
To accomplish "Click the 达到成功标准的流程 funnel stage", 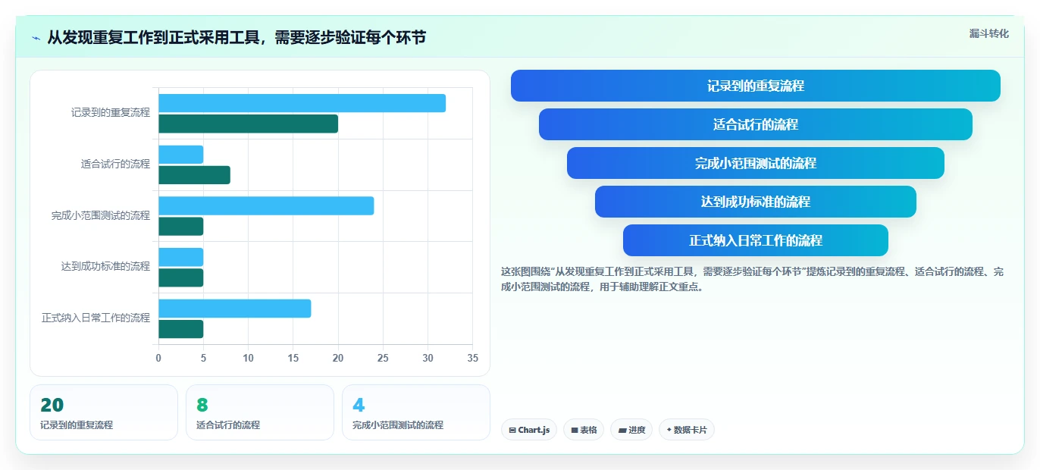I will tap(756, 202).
